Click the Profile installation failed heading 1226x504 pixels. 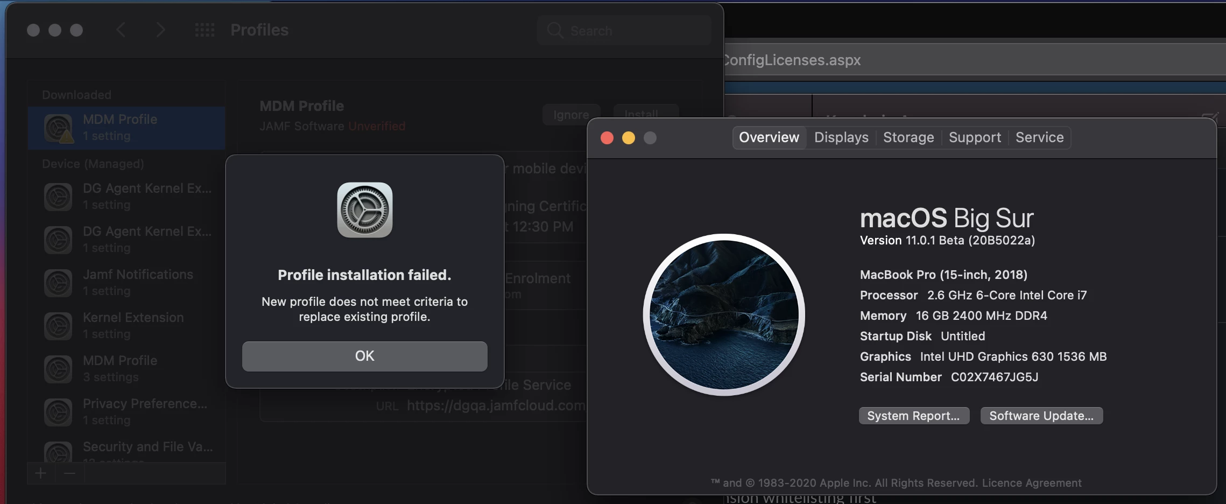(x=364, y=275)
